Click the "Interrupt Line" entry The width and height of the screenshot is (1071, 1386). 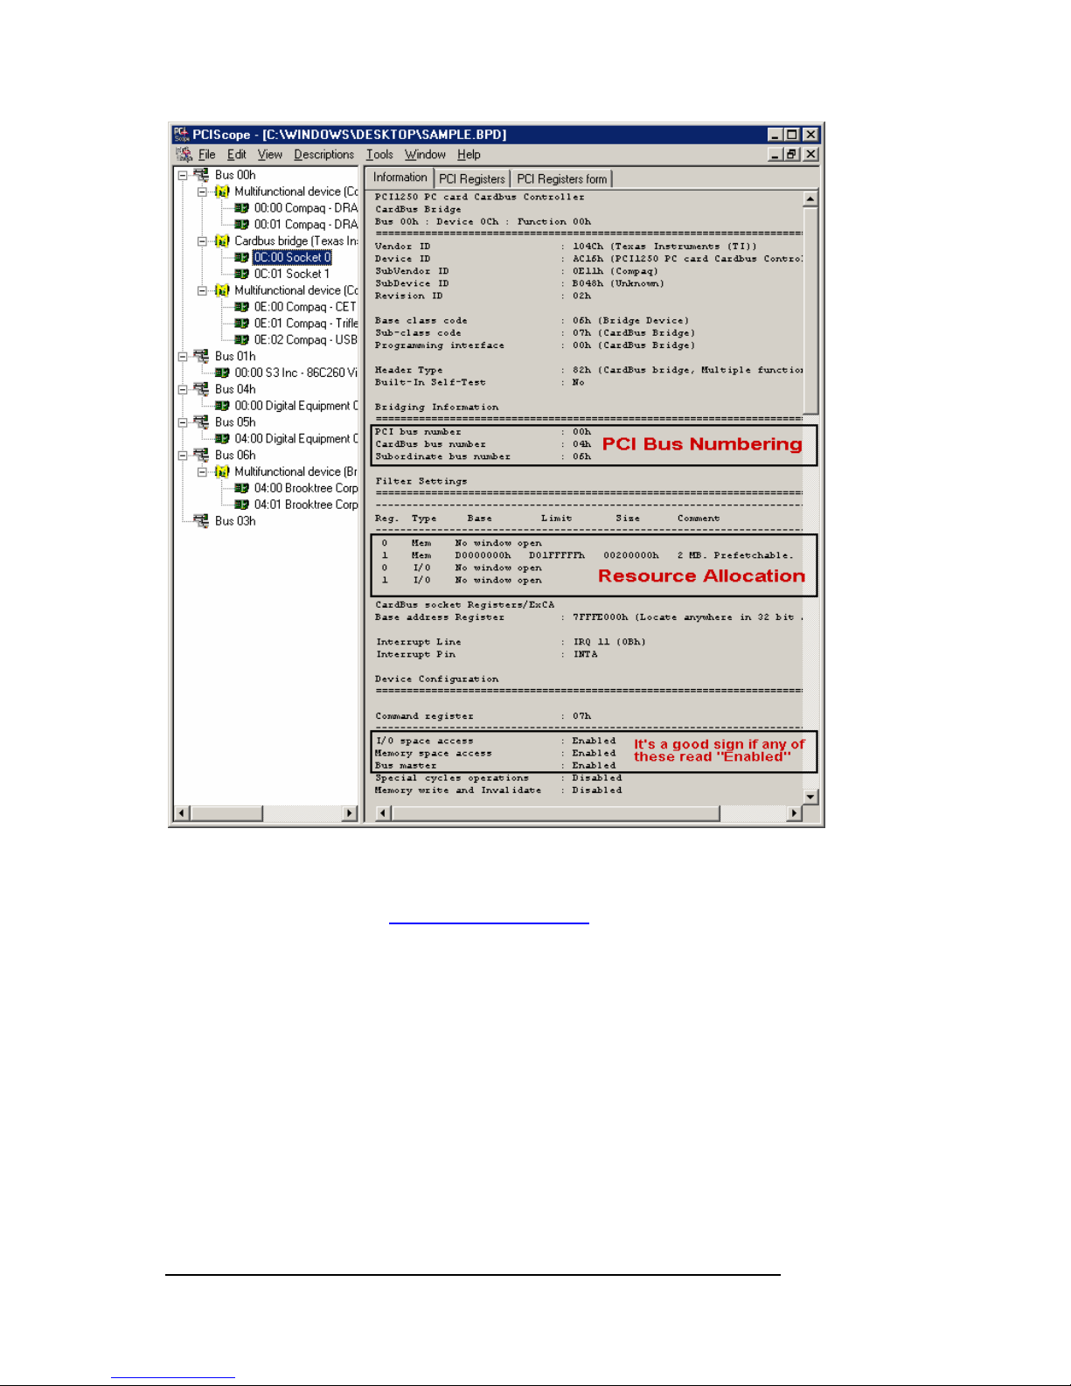(x=511, y=642)
